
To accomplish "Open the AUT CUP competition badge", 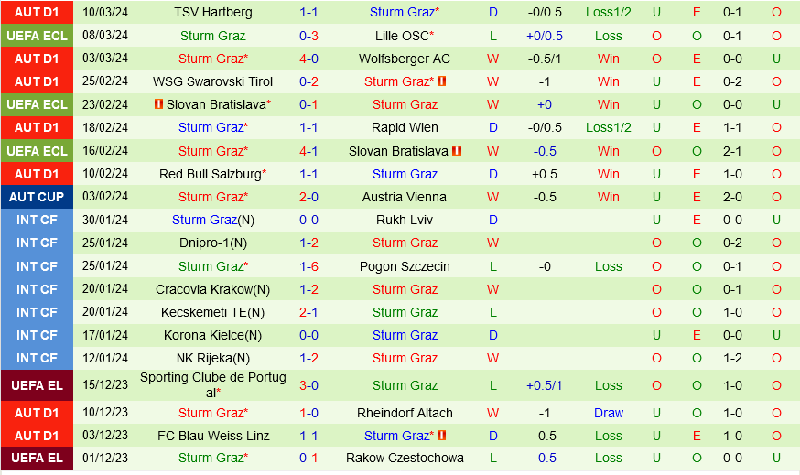I will point(37,197).
